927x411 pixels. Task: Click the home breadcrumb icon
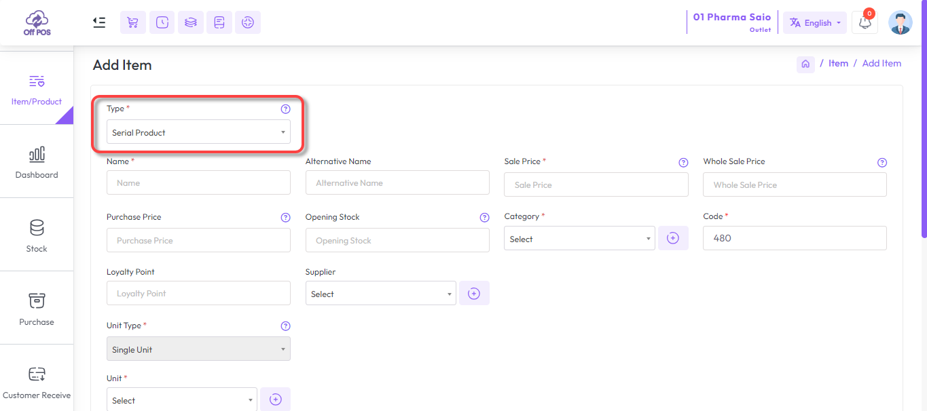805,64
